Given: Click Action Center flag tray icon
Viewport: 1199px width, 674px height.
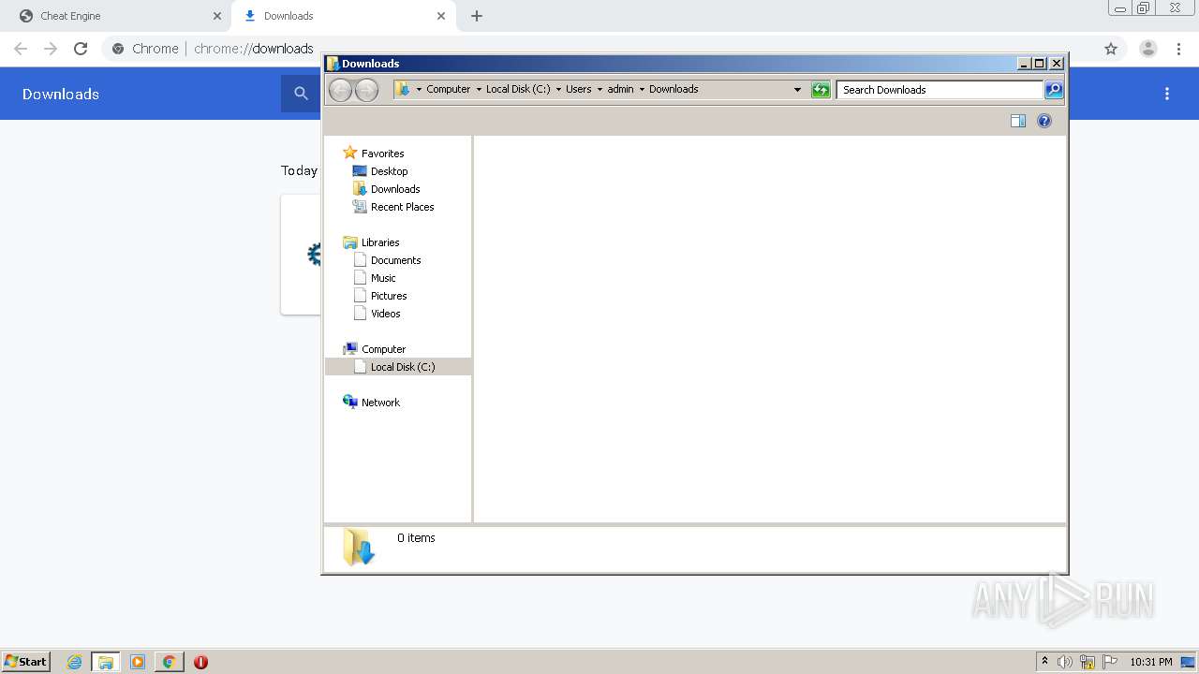Looking at the screenshot, I should pos(1110,662).
